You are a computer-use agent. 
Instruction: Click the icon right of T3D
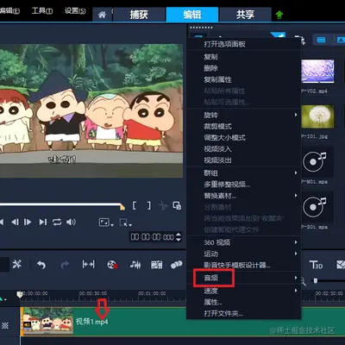pyautogui.click(x=341, y=265)
